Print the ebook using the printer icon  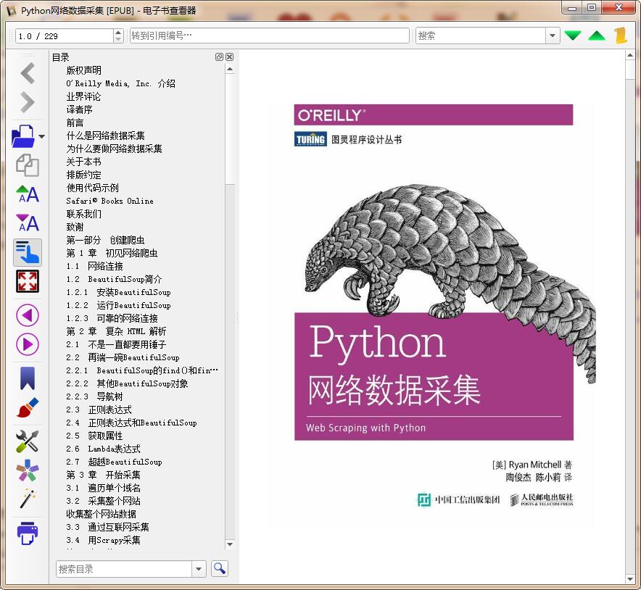pos(28,533)
